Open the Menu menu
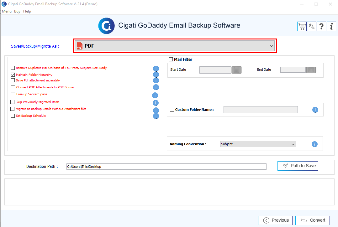The image size is (338, 227). [x=7, y=11]
